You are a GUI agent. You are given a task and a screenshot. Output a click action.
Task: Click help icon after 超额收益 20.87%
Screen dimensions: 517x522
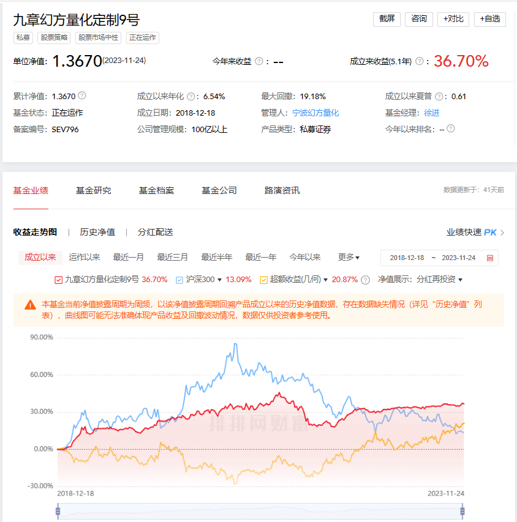pos(365,280)
